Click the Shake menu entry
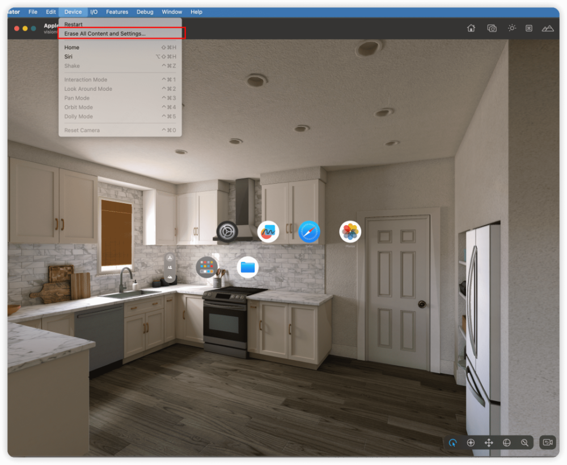 (120, 66)
